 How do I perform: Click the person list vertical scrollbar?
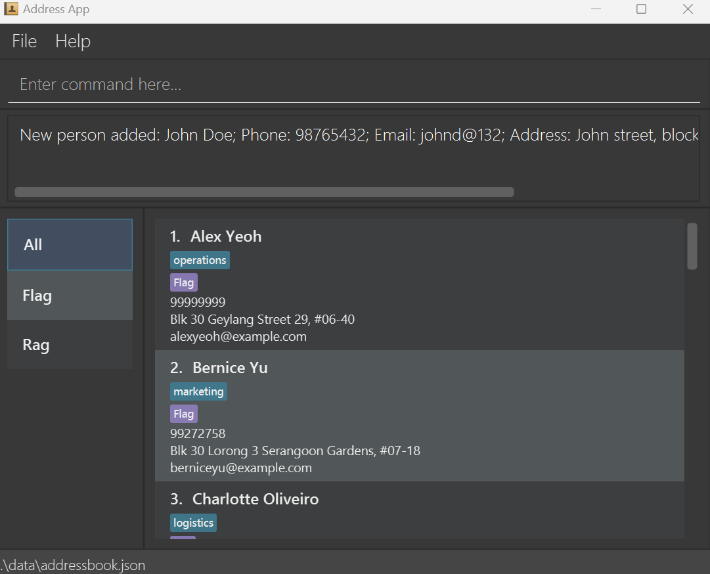692,246
